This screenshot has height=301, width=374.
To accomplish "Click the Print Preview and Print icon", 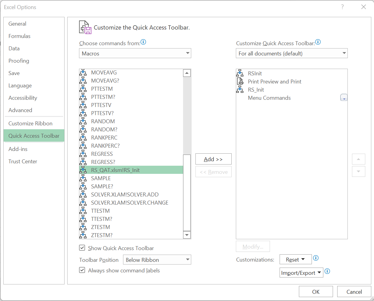I will click(240, 81).
